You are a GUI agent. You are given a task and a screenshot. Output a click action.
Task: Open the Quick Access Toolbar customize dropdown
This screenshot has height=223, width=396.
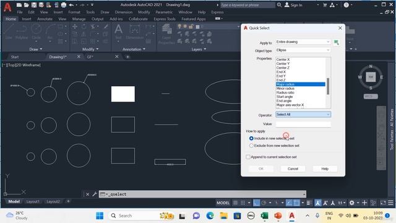[x=92, y=5]
